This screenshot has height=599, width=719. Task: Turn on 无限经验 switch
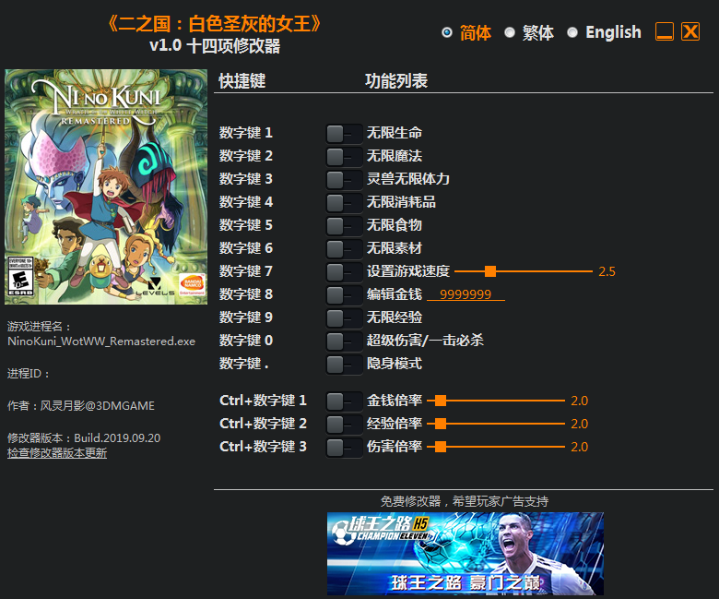coord(344,318)
